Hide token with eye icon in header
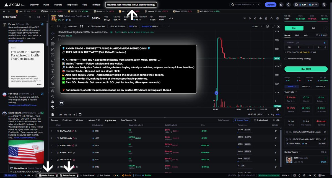This screenshot has width=332, height=178. (261, 18)
